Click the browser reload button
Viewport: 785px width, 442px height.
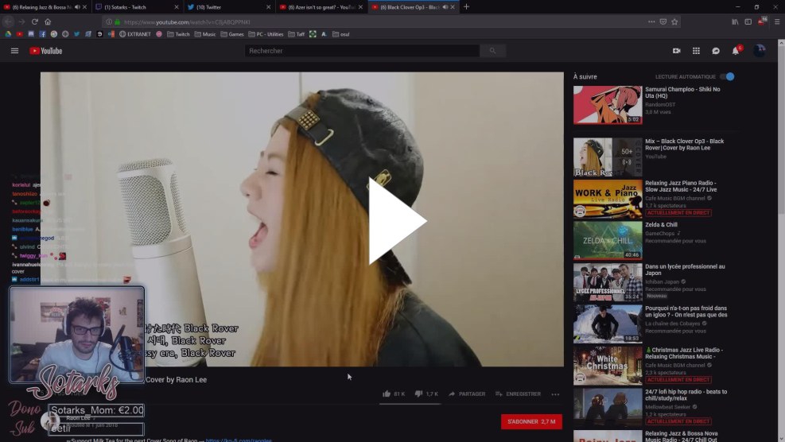35,21
